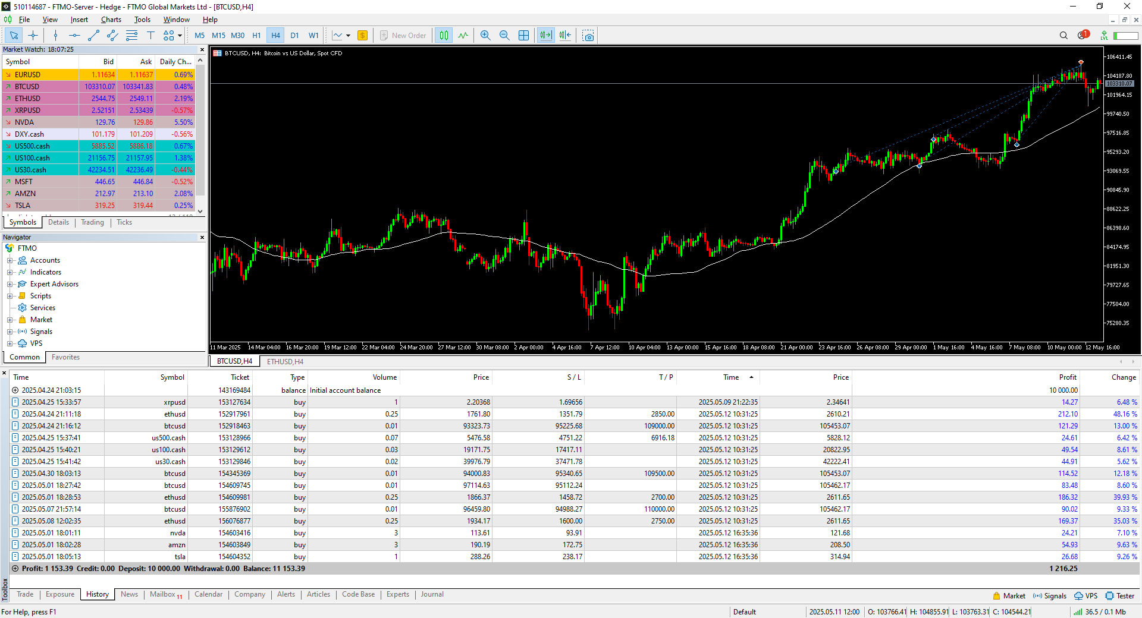Screen dimensions: 1142x618
Task: Click the New Order button
Action: coord(403,36)
